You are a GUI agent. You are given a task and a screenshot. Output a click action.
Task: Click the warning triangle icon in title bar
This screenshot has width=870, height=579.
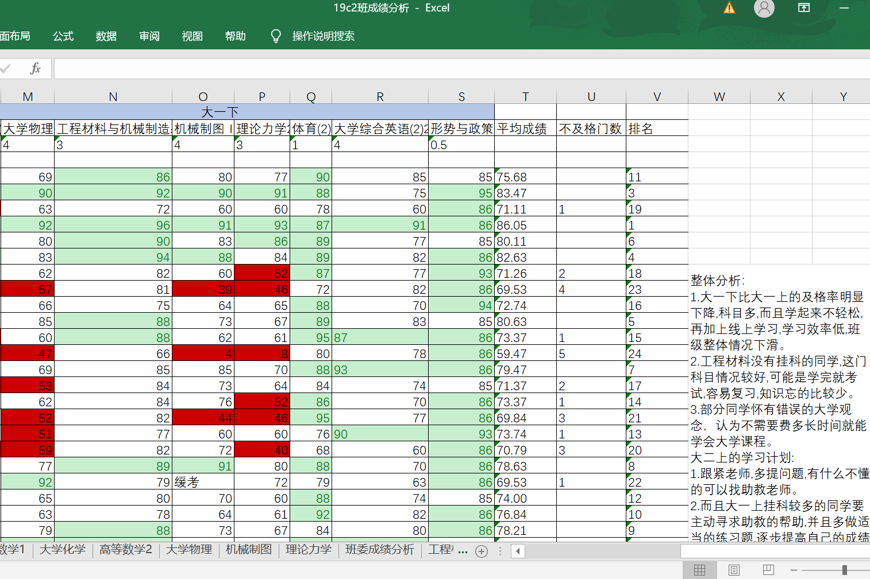click(x=729, y=8)
